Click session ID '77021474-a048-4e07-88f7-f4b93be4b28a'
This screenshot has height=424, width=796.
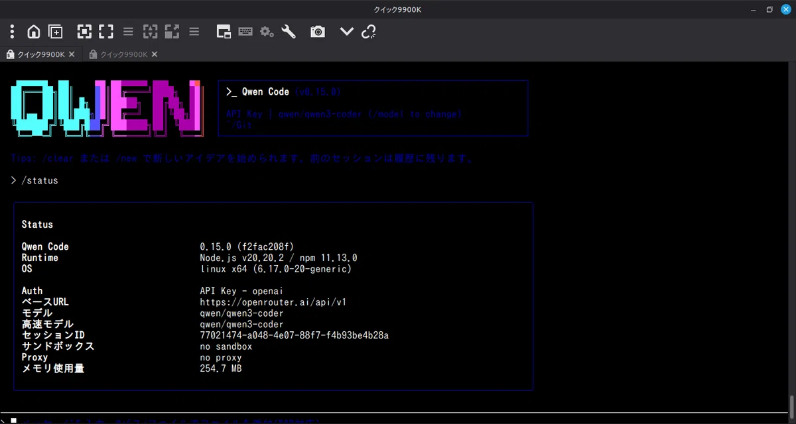(x=294, y=335)
